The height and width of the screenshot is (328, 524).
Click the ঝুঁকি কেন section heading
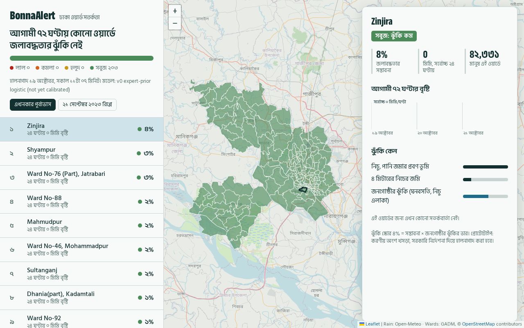(384, 151)
